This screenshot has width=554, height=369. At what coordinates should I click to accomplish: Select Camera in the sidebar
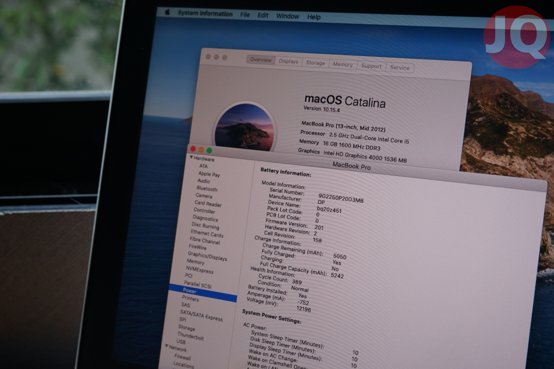click(204, 196)
